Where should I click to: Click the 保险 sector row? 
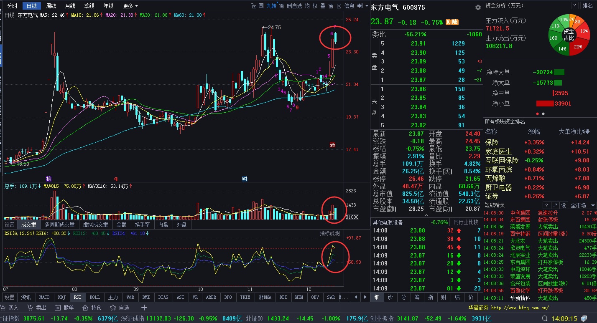(540, 142)
